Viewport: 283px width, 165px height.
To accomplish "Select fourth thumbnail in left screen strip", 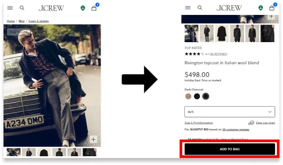I will tap(59, 152).
